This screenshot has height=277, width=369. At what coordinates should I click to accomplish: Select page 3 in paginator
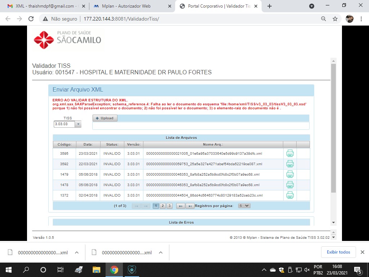tap(169, 206)
